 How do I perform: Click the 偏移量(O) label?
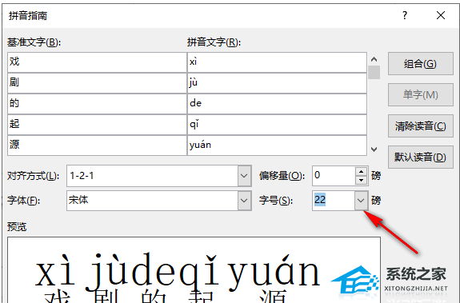point(282,176)
